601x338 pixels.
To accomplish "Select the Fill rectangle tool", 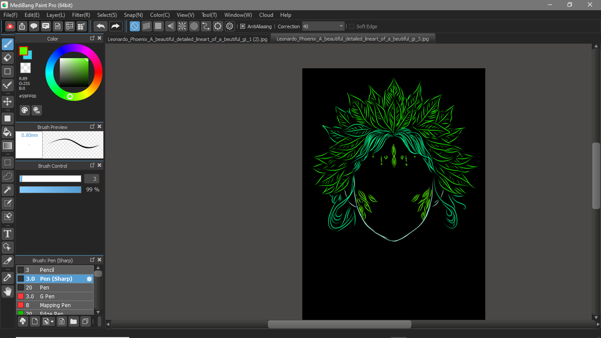I will [8, 118].
